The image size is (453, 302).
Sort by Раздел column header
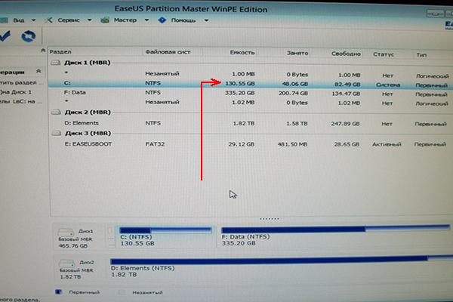[x=60, y=52]
